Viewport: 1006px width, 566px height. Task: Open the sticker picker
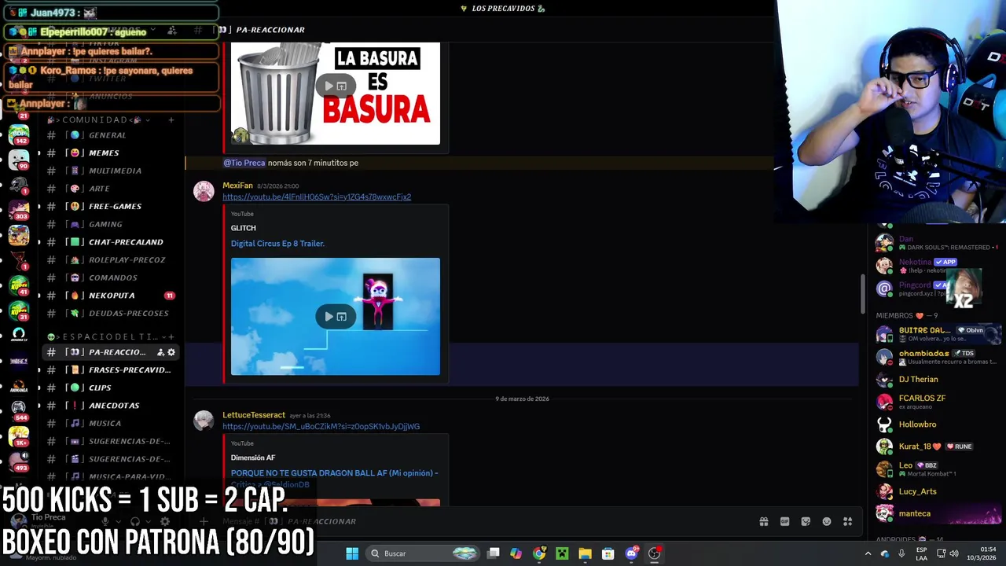pyautogui.click(x=806, y=521)
